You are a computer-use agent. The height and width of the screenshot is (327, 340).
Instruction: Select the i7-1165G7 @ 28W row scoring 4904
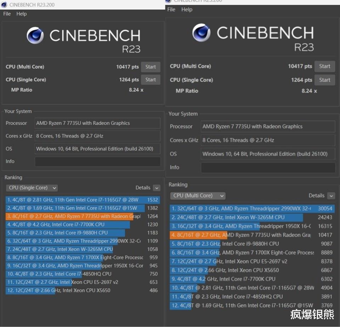[x=252, y=288]
